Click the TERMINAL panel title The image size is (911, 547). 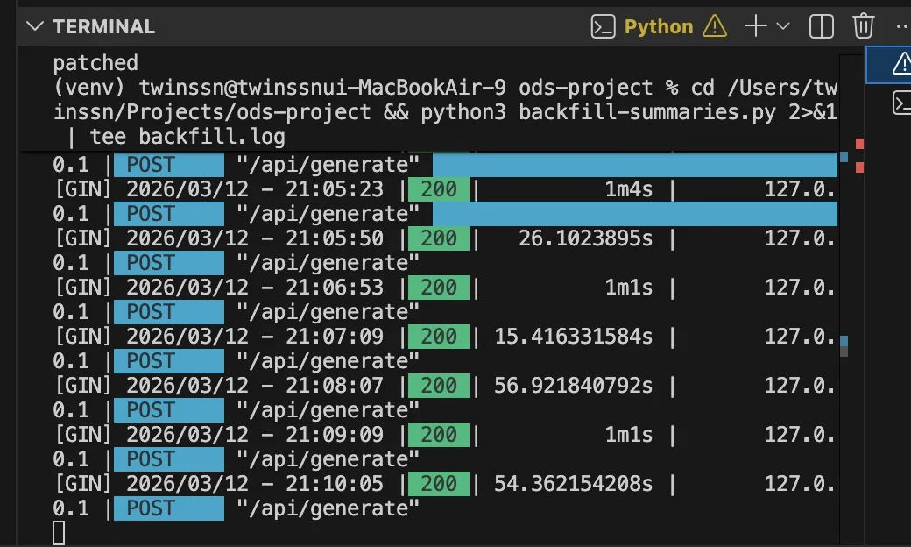[104, 26]
